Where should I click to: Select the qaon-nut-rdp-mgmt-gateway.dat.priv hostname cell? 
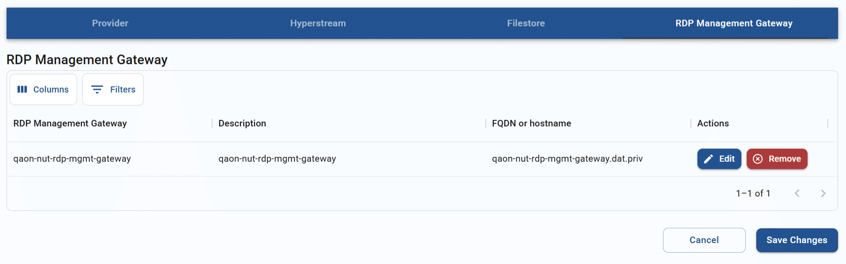(567, 159)
